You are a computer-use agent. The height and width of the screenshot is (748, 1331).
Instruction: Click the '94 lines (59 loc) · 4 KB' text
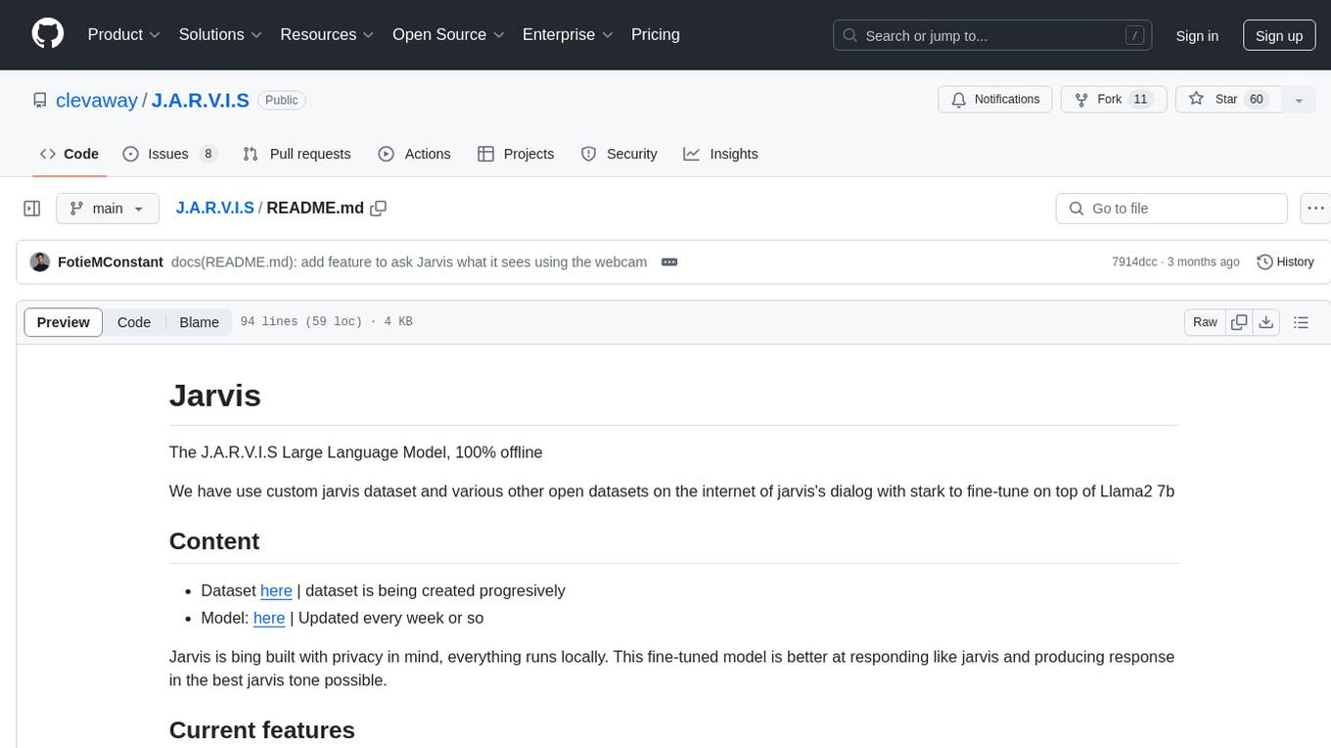pos(326,322)
